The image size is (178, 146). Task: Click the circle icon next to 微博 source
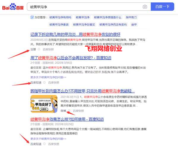click(69, 110)
